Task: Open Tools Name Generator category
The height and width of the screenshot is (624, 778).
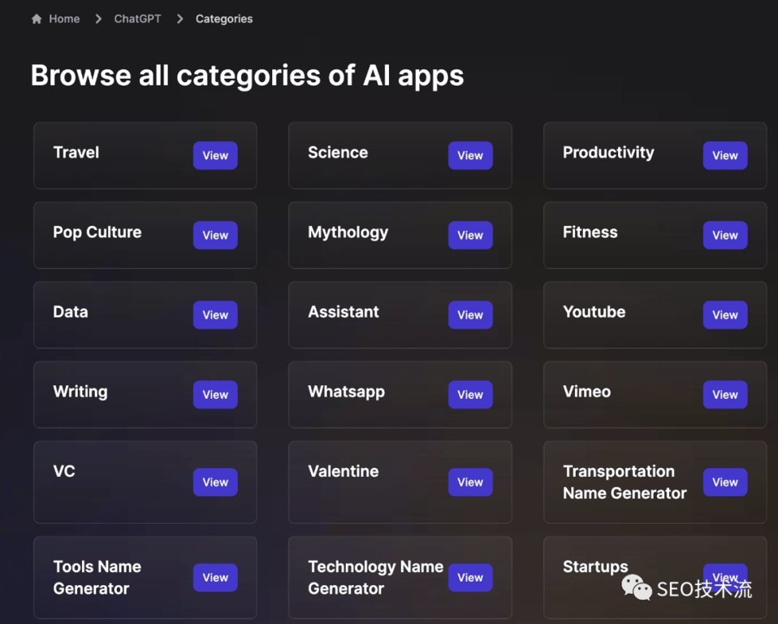Action: [215, 578]
